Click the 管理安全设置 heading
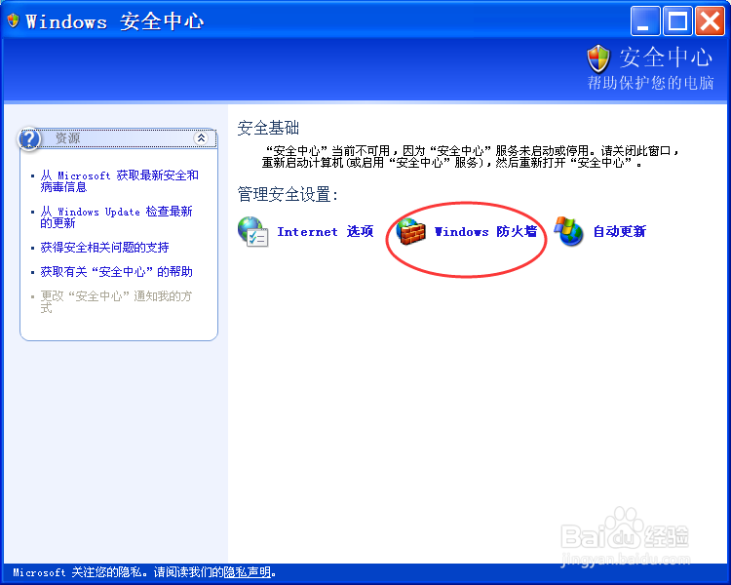The image size is (731, 585). tap(288, 195)
